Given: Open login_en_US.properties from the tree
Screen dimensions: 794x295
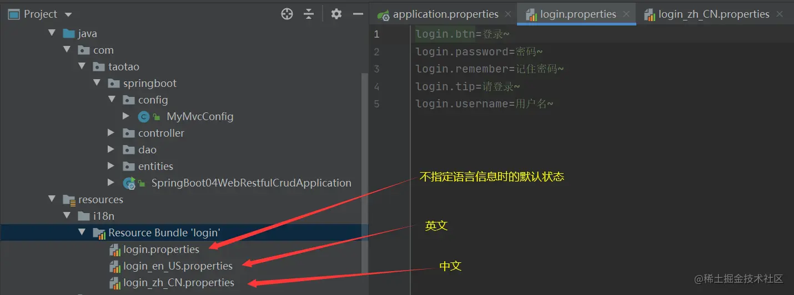Looking at the screenshot, I should click(178, 266).
